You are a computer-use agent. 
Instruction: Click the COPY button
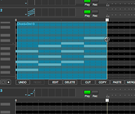tap(103, 82)
